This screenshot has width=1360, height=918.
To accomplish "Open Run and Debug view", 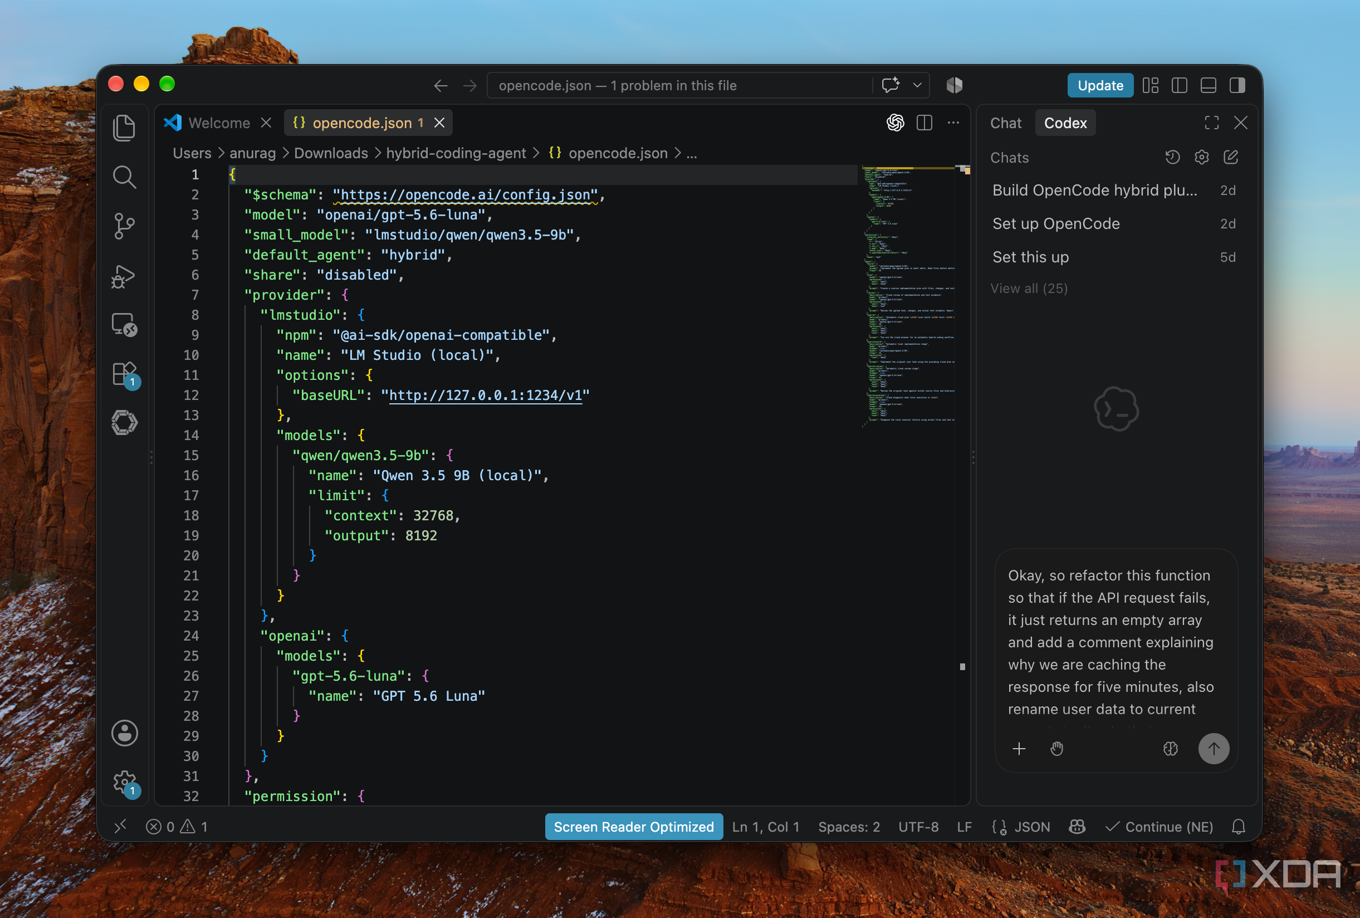I will (x=124, y=276).
